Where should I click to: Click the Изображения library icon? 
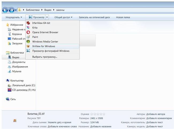[x=10, y=67]
